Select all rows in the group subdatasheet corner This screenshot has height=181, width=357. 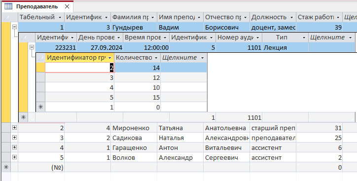tap(41, 58)
